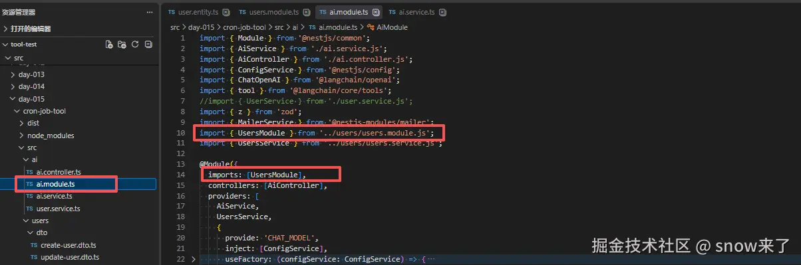This screenshot has width=801, height=265.
Task: Close the users.module.ts tab
Action: [306, 12]
